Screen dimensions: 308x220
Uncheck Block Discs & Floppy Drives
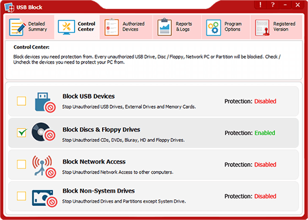click(21, 133)
